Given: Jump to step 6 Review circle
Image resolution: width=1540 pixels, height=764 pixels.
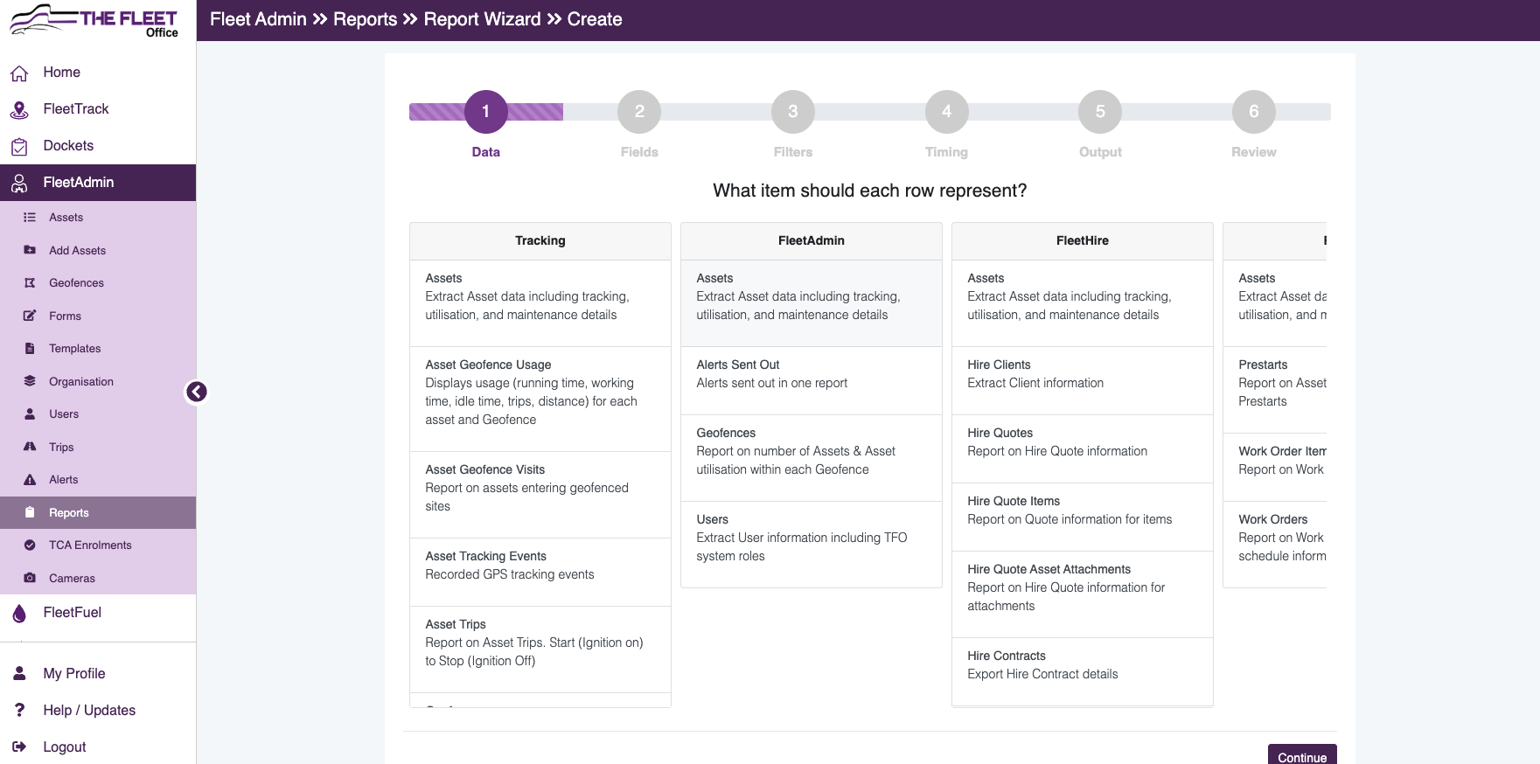Looking at the screenshot, I should click(1254, 112).
